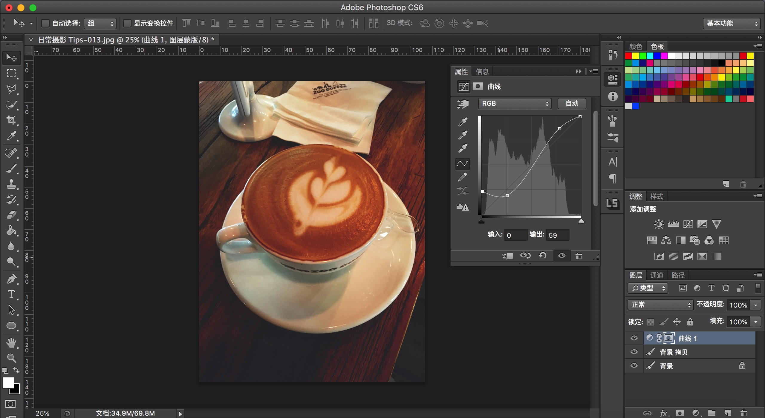Reset curves to adjustment defaults icon
Screen dimensions: 765x418
pyautogui.click(x=543, y=256)
